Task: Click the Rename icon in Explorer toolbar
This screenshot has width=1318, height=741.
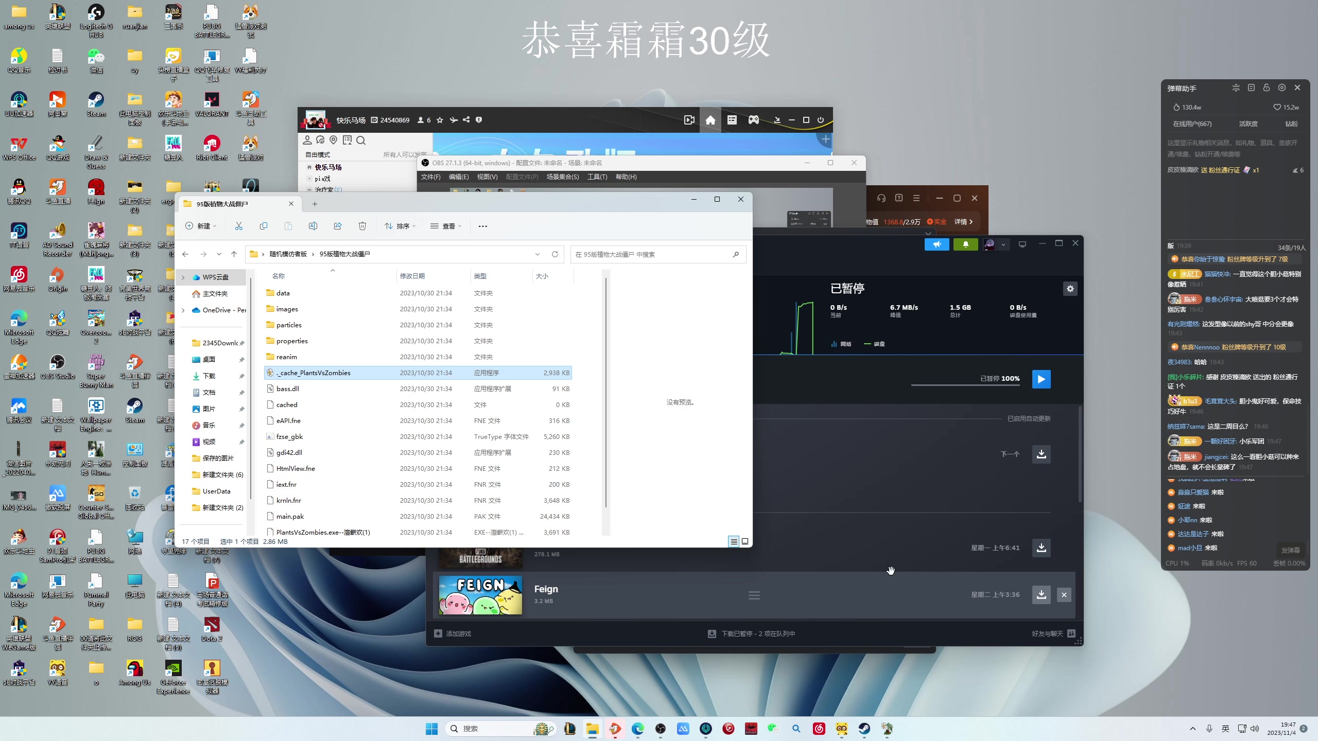Action: pos(313,226)
